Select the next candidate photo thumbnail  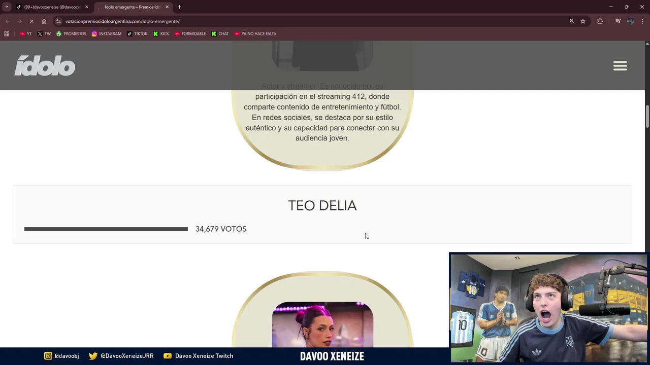pos(322,324)
